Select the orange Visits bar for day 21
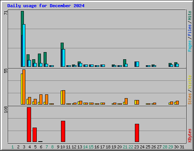 tap(126, 101)
